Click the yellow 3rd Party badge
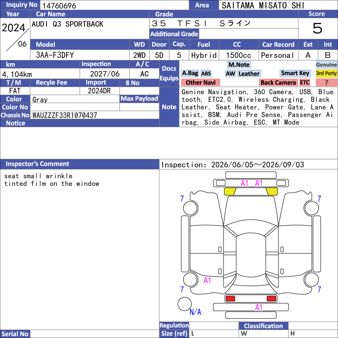 pos(326,73)
